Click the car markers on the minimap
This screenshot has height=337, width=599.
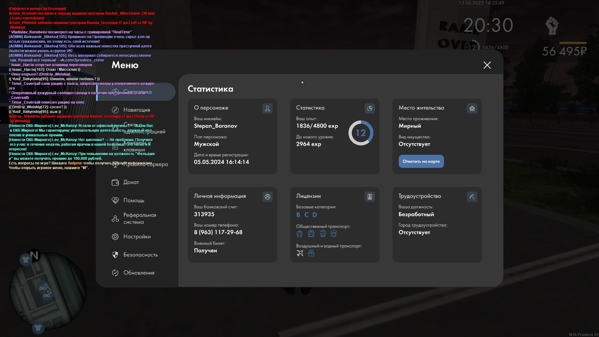click(46, 291)
